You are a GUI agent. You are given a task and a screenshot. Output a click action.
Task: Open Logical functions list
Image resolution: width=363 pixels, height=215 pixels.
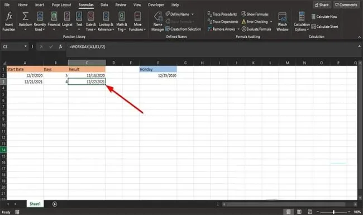tap(67, 22)
